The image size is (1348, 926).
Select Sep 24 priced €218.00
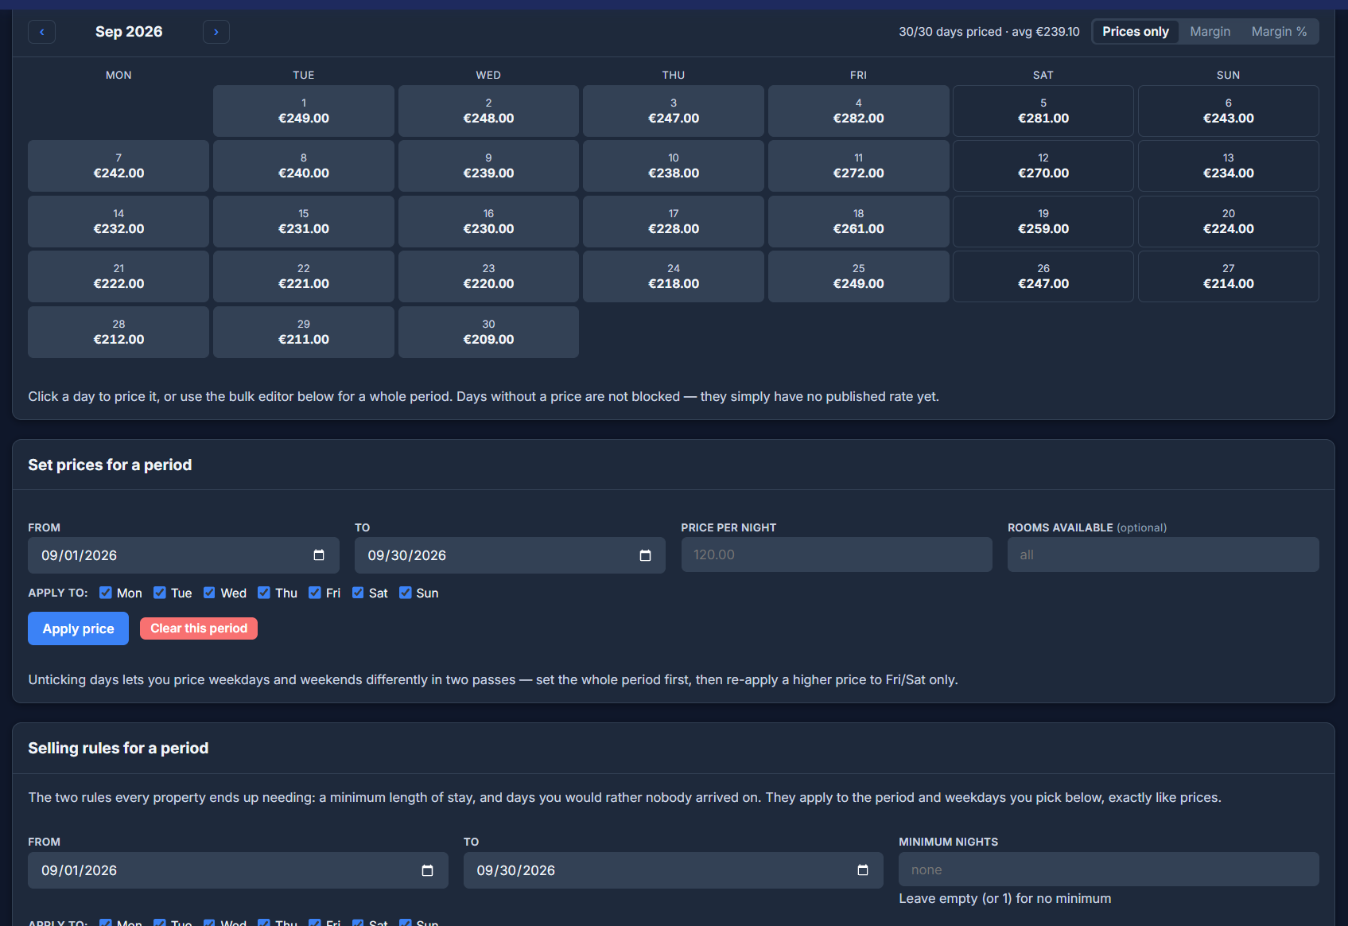[x=674, y=276]
